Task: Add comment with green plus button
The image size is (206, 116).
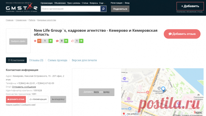Action: point(66,41)
